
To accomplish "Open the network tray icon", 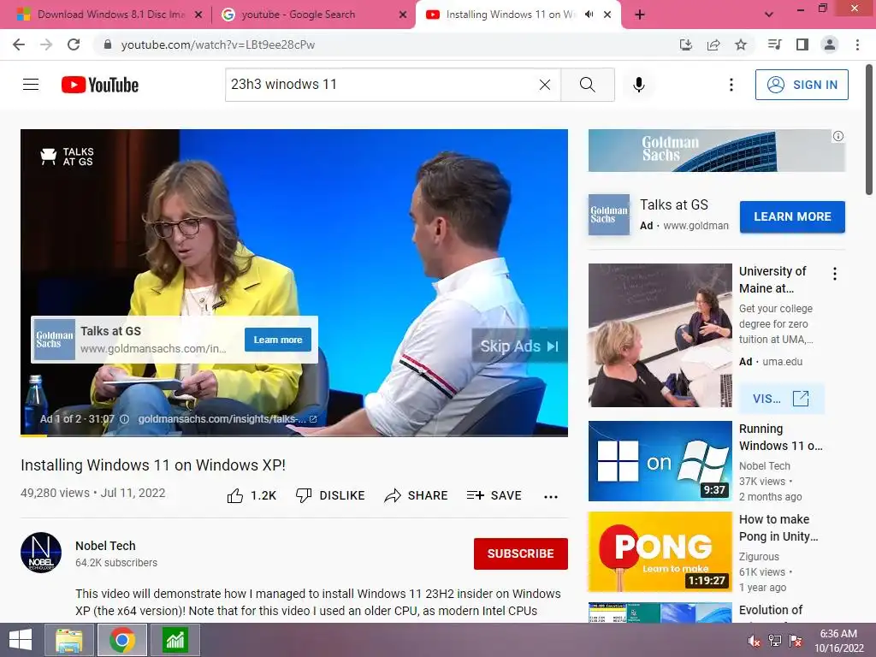I will 775,641.
